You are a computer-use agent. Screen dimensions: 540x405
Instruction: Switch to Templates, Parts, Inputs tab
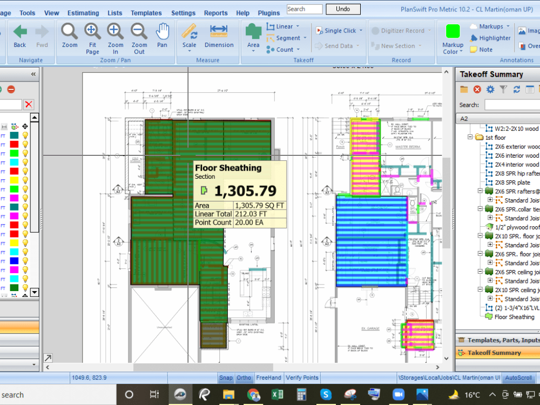(498, 340)
